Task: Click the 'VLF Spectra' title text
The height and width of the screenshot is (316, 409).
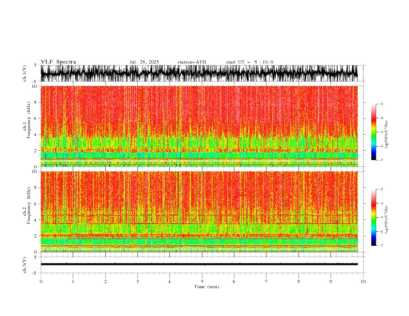Action: tap(58, 62)
